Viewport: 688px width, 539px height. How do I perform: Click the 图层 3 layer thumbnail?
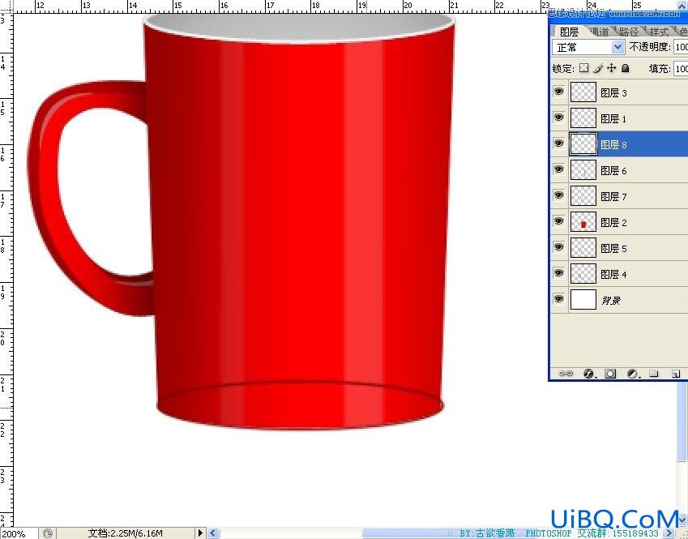(583, 92)
